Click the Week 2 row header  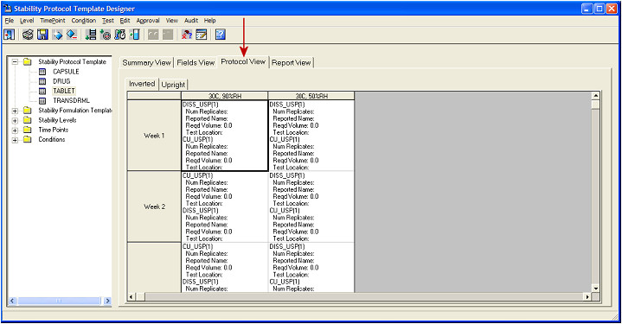point(154,206)
